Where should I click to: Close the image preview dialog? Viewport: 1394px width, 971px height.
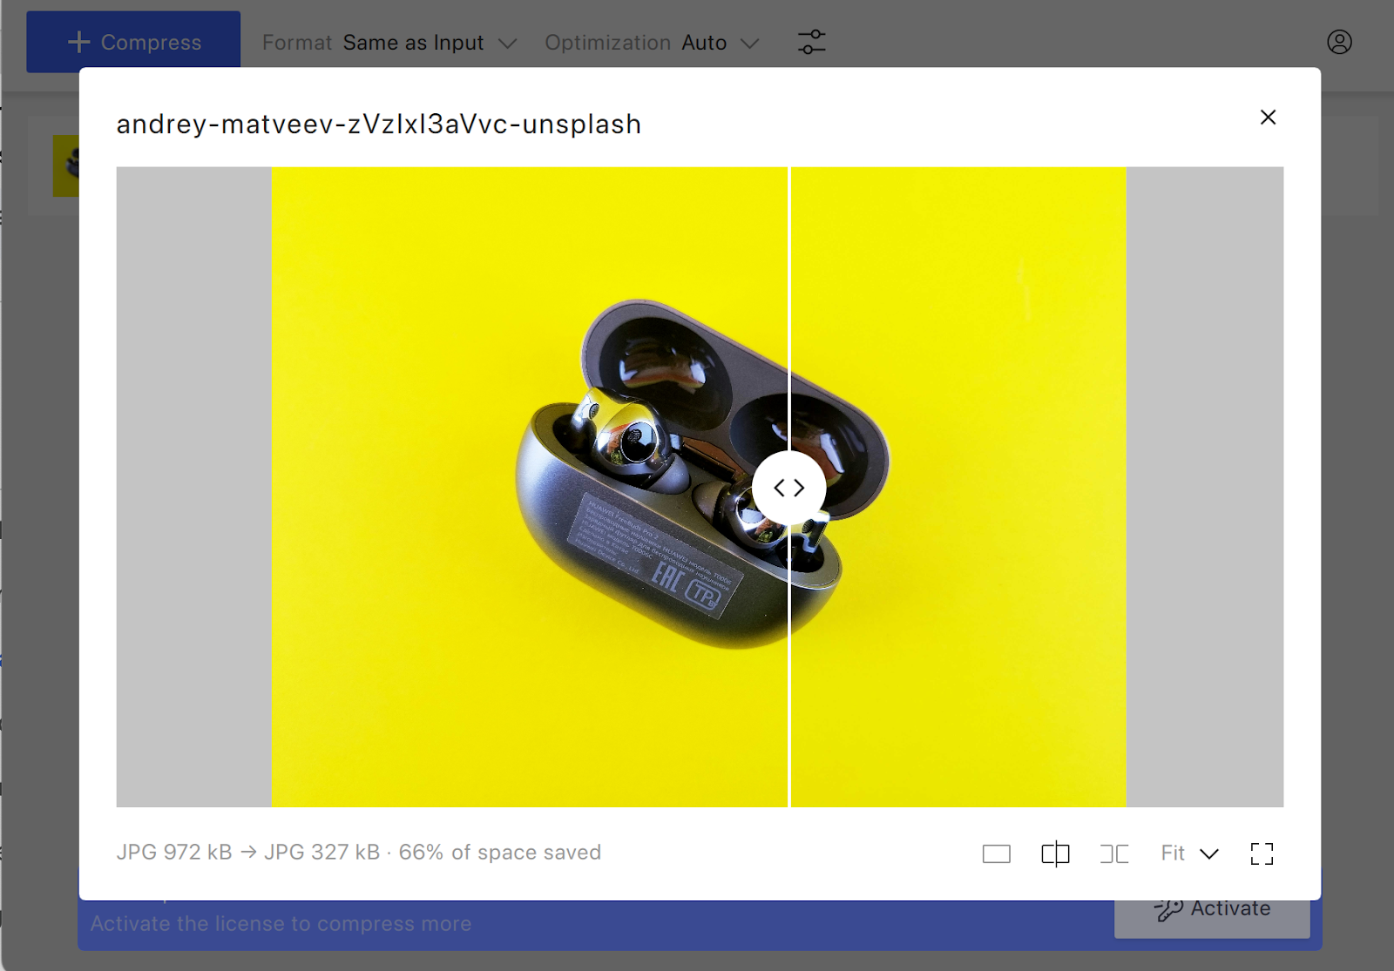click(x=1268, y=117)
